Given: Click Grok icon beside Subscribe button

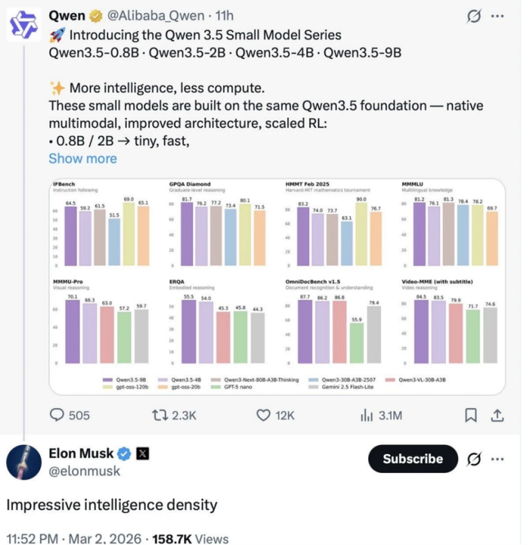Looking at the screenshot, I should 474,459.
